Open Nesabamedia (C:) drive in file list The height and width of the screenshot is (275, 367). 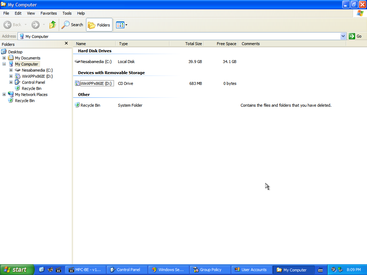click(x=96, y=62)
